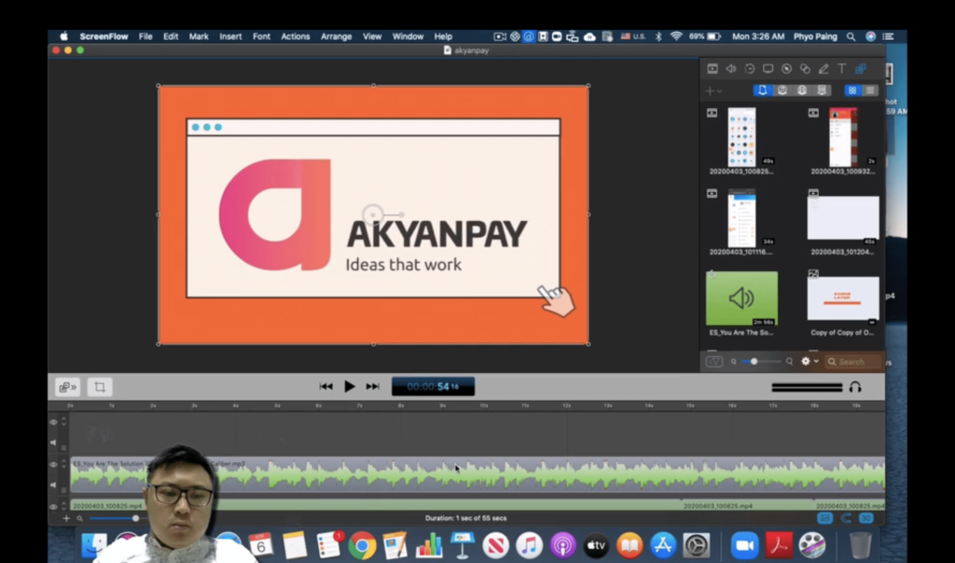Jump to the previous clip with rewind
This screenshot has width=955, height=563.
[x=325, y=387]
